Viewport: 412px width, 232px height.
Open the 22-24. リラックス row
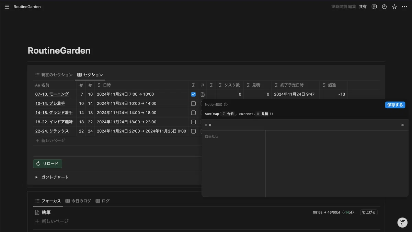52,131
